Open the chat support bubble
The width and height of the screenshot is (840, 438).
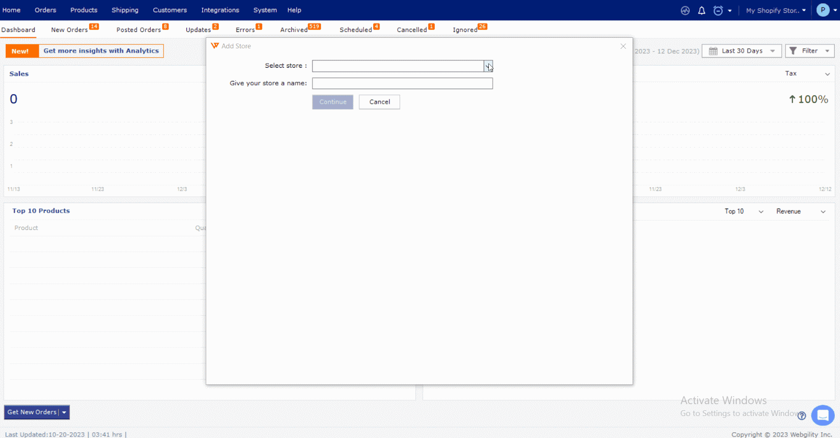click(823, 415)
